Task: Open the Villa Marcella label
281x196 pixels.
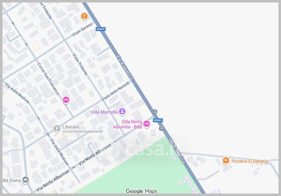Action: (104, 112)
